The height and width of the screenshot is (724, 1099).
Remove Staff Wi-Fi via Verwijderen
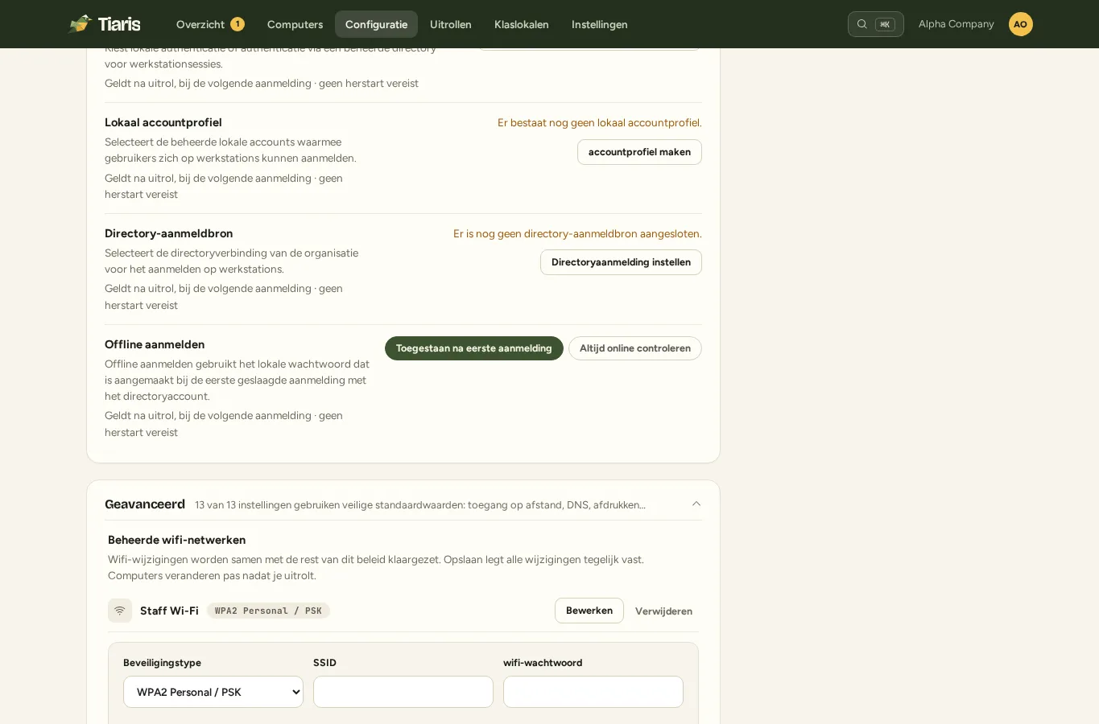coord(663,611)
